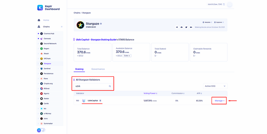Click the Total Balance 370.6 STARS card
This screenshot has height=134, width=267.
[x=92, y=52]
